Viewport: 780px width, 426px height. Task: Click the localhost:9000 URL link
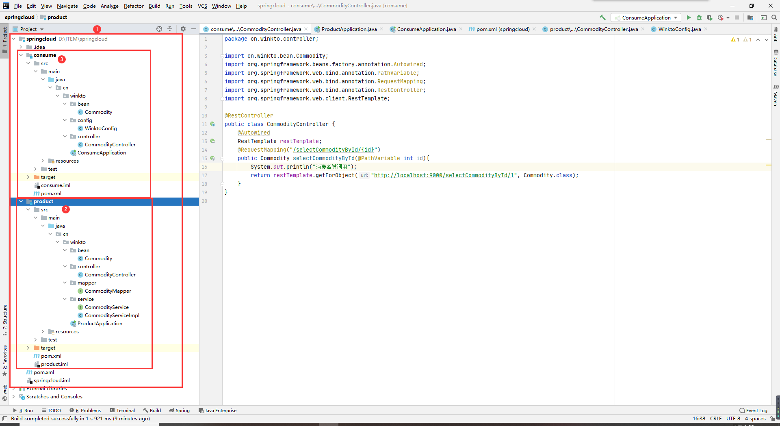pyautogui.click(x=444, y=175)
